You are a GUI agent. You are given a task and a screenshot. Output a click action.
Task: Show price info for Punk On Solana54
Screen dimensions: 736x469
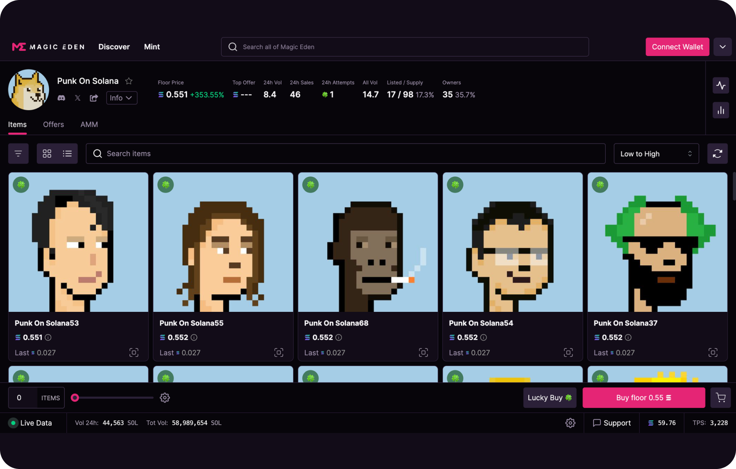(483, 338)
